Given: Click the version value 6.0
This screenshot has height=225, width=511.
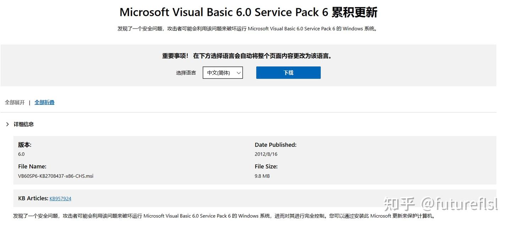Looking at the screenshot, I should pos(21,154).
